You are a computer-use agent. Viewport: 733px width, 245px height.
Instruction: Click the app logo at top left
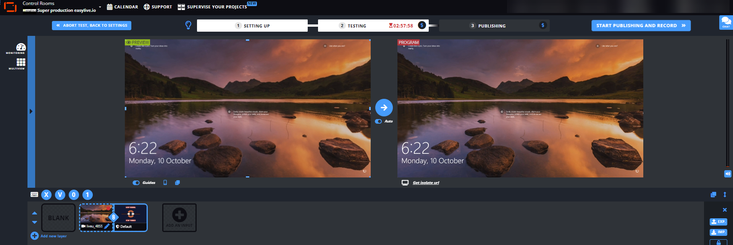[x=10, y=7]
